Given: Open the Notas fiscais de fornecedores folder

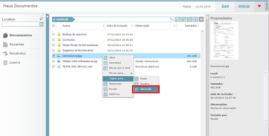Looking at the screenshot, I should [80, 45].
